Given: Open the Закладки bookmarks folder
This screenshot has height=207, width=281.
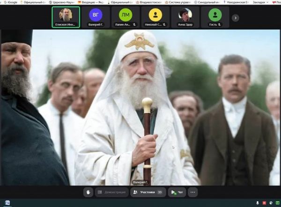Looking at the screenshot, I should point(259,2).
